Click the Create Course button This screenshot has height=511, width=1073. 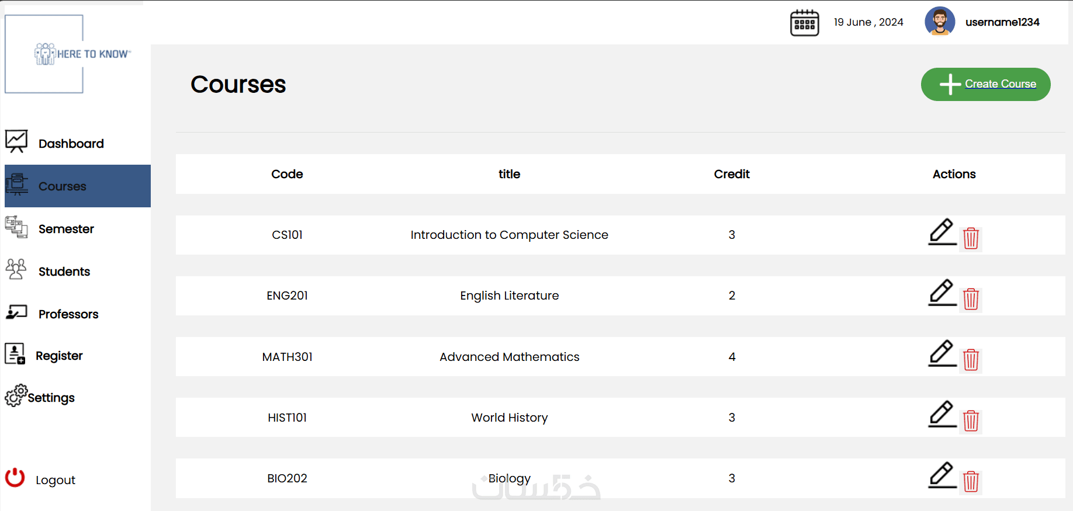(985, 84)
